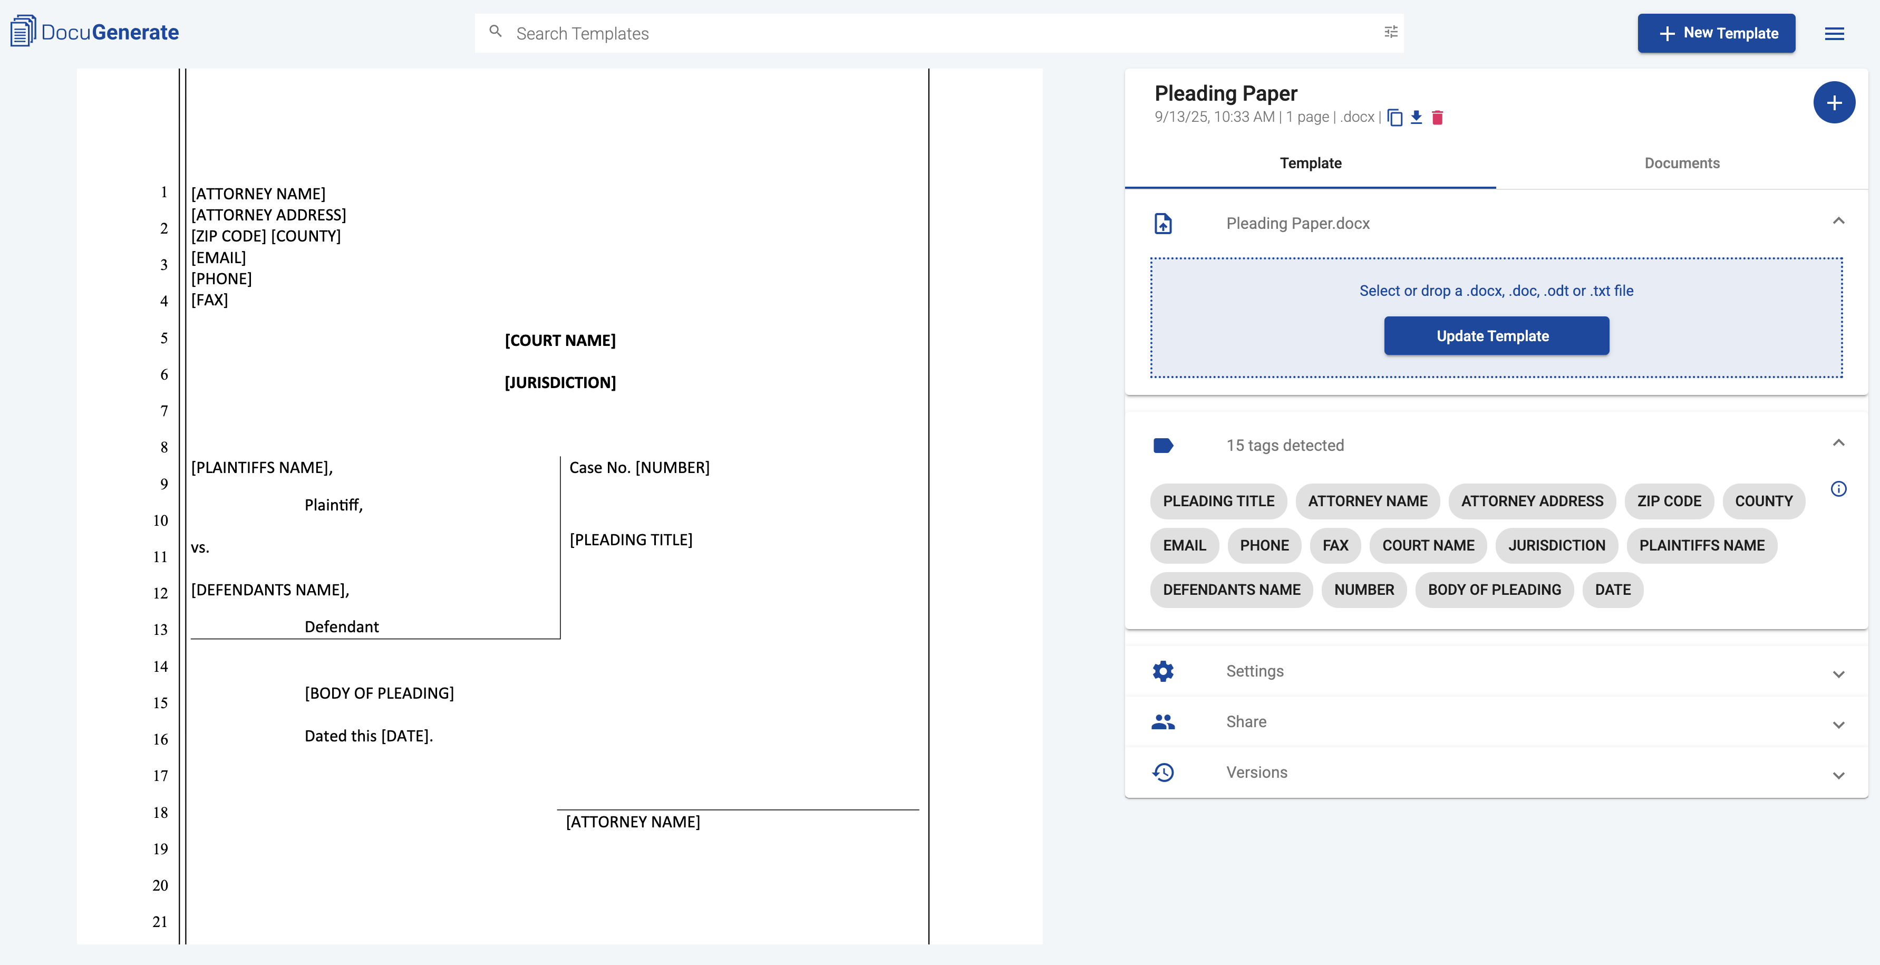Image resolution: width=1880 pixels, height=965 pixels.
Task: Click the Versions history icon
Action: pos(1164,773)
